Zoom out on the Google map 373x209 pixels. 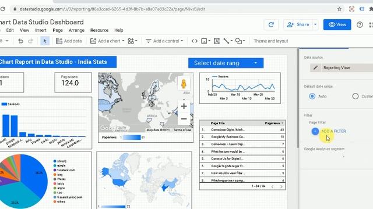pyautogui.click(x=184, y=118)
